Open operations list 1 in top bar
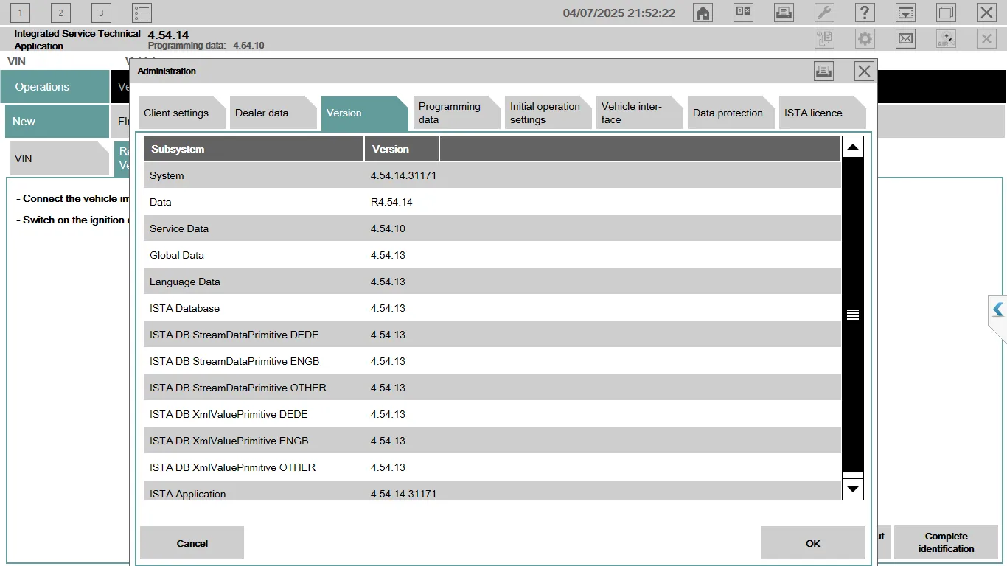 (x=20, y=13)
